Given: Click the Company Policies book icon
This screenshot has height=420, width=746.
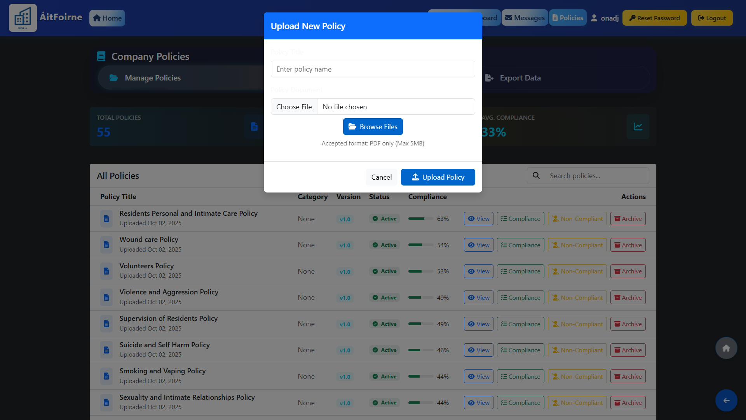Looking at the screenshot, I should click(101, 56).
